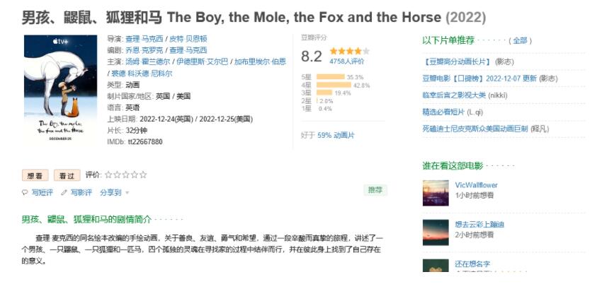Open actor 汤姆·霍兰德尔's page

148,61
